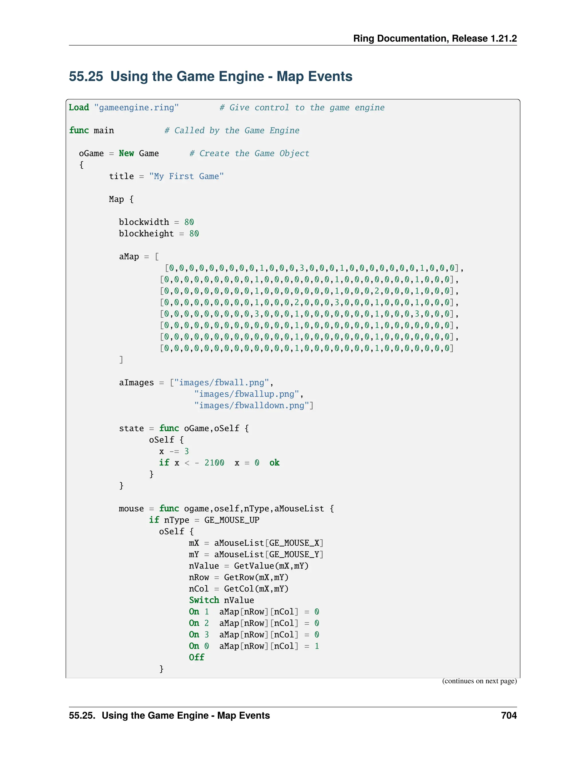Click the 'Ring Documentation, Release 1.21.2' header
Image resolution: width=586 pixels, height=759 pixels.
point(435,38)
